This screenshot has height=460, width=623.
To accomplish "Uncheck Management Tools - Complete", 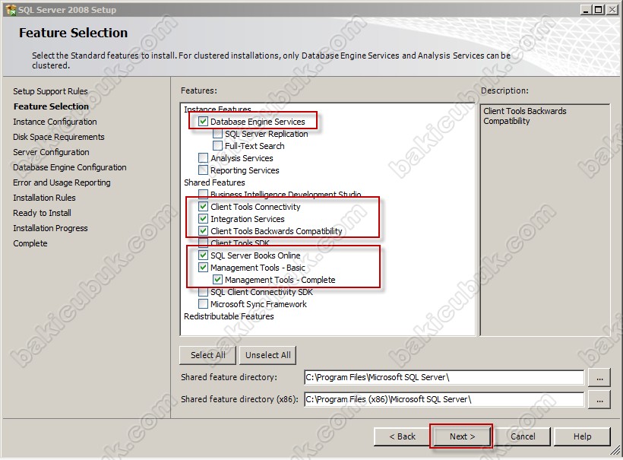I will [x=218, y=280].
